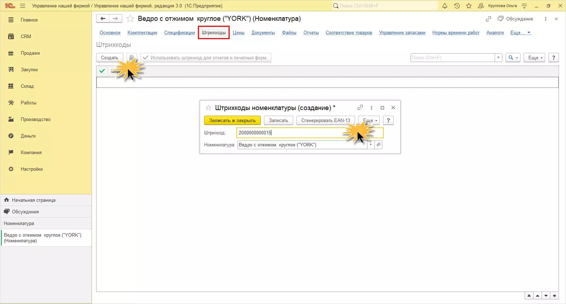Expand the Номенклатура dropdown arrow in dialog
Viewport: 566px width, 304px height.
[x=371, y=145]
